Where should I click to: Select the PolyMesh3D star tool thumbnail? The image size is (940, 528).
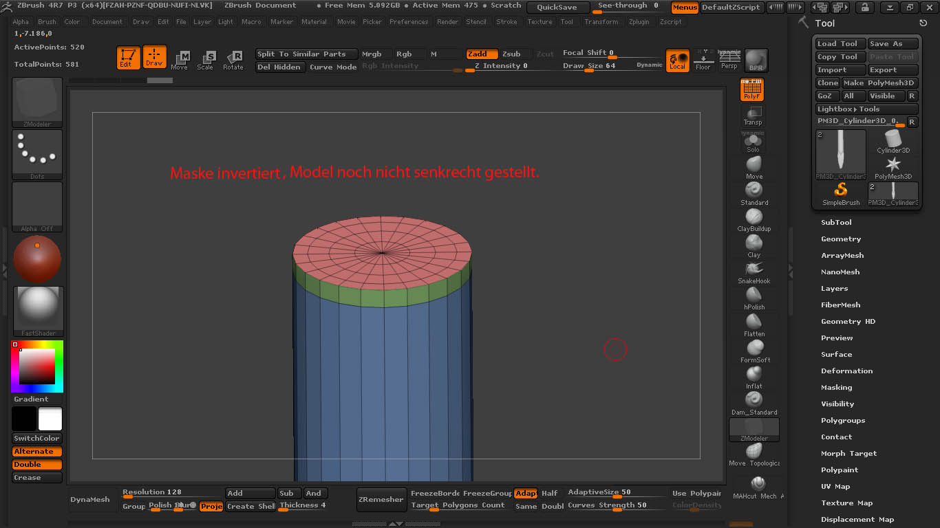tap(893, 165)
